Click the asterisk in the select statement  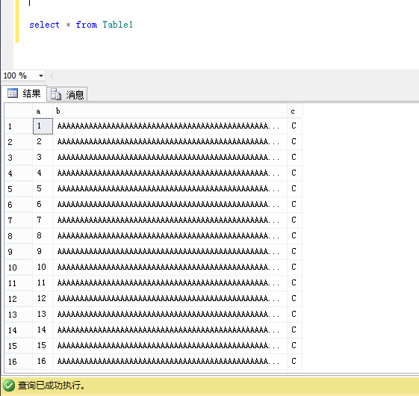[68, 25]
